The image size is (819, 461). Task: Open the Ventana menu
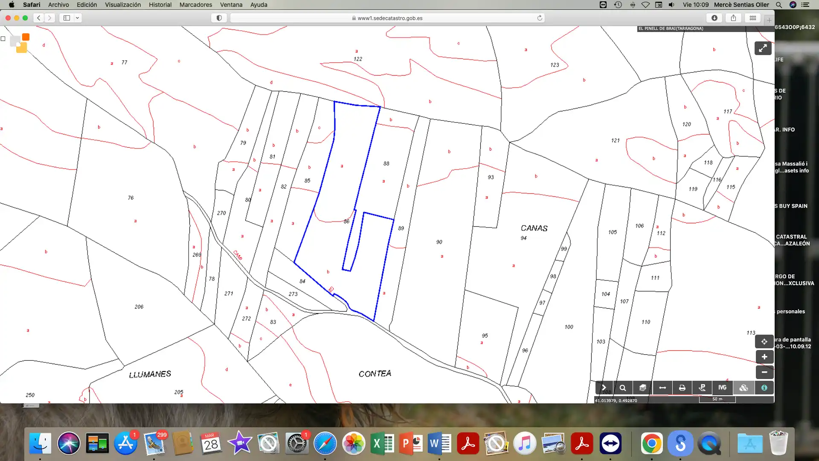231,5
